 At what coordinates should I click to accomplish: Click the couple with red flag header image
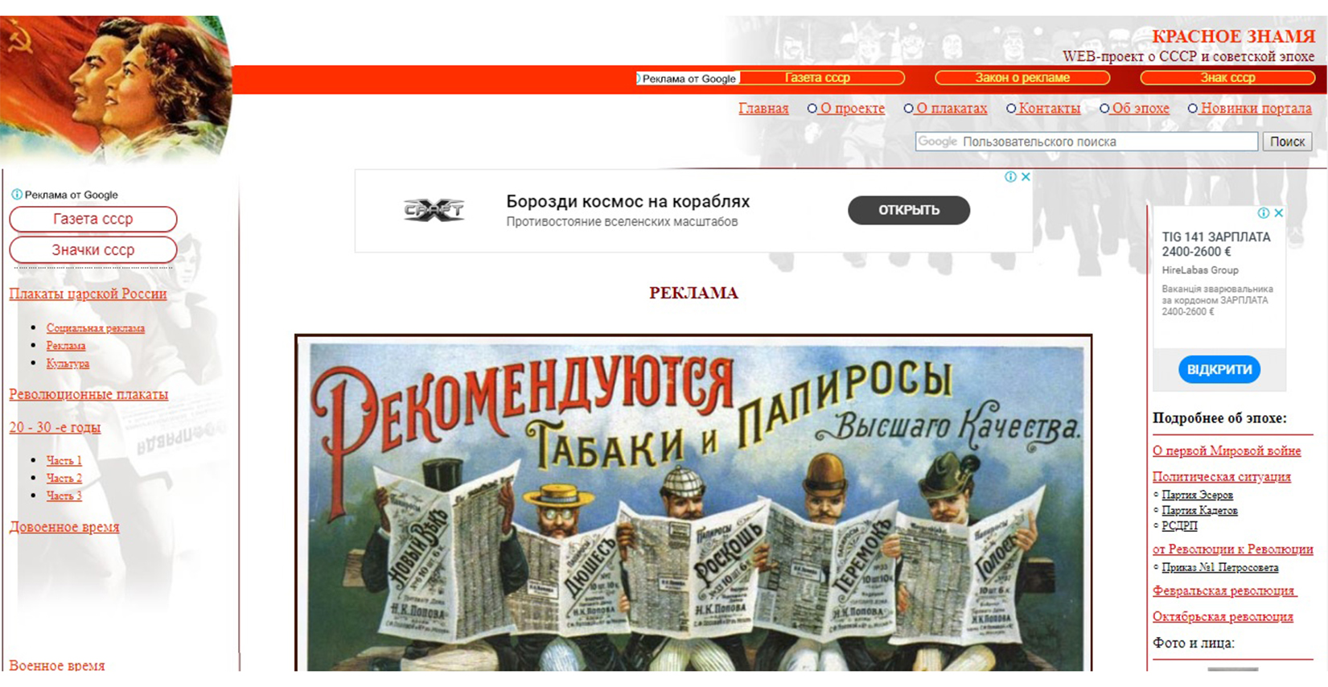click(115, 88)
